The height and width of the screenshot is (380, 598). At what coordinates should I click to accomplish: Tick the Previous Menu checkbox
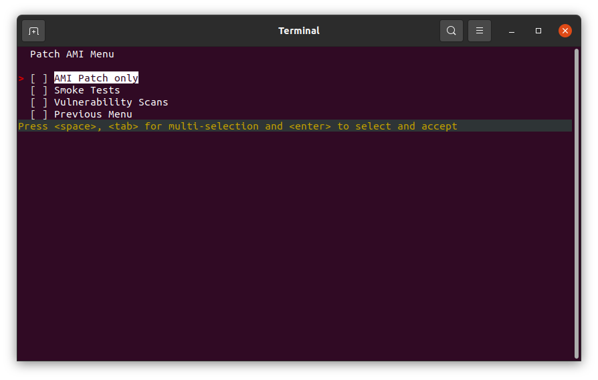pyautogui.click(x=39, y=114)
